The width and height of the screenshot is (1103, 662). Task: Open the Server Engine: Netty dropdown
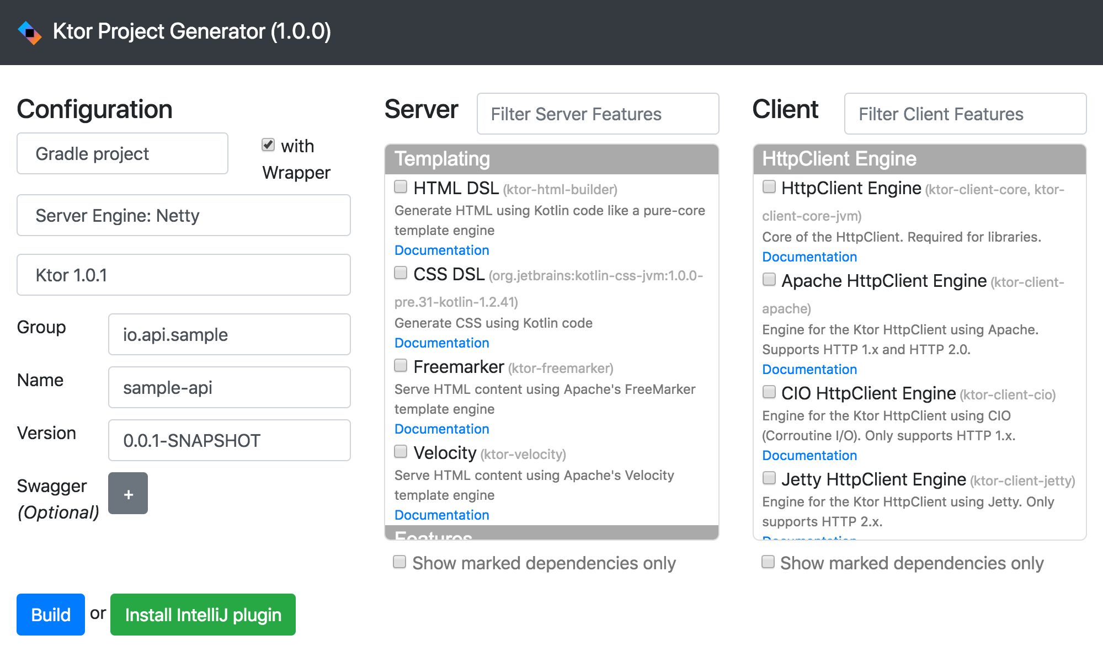point(184,215)
